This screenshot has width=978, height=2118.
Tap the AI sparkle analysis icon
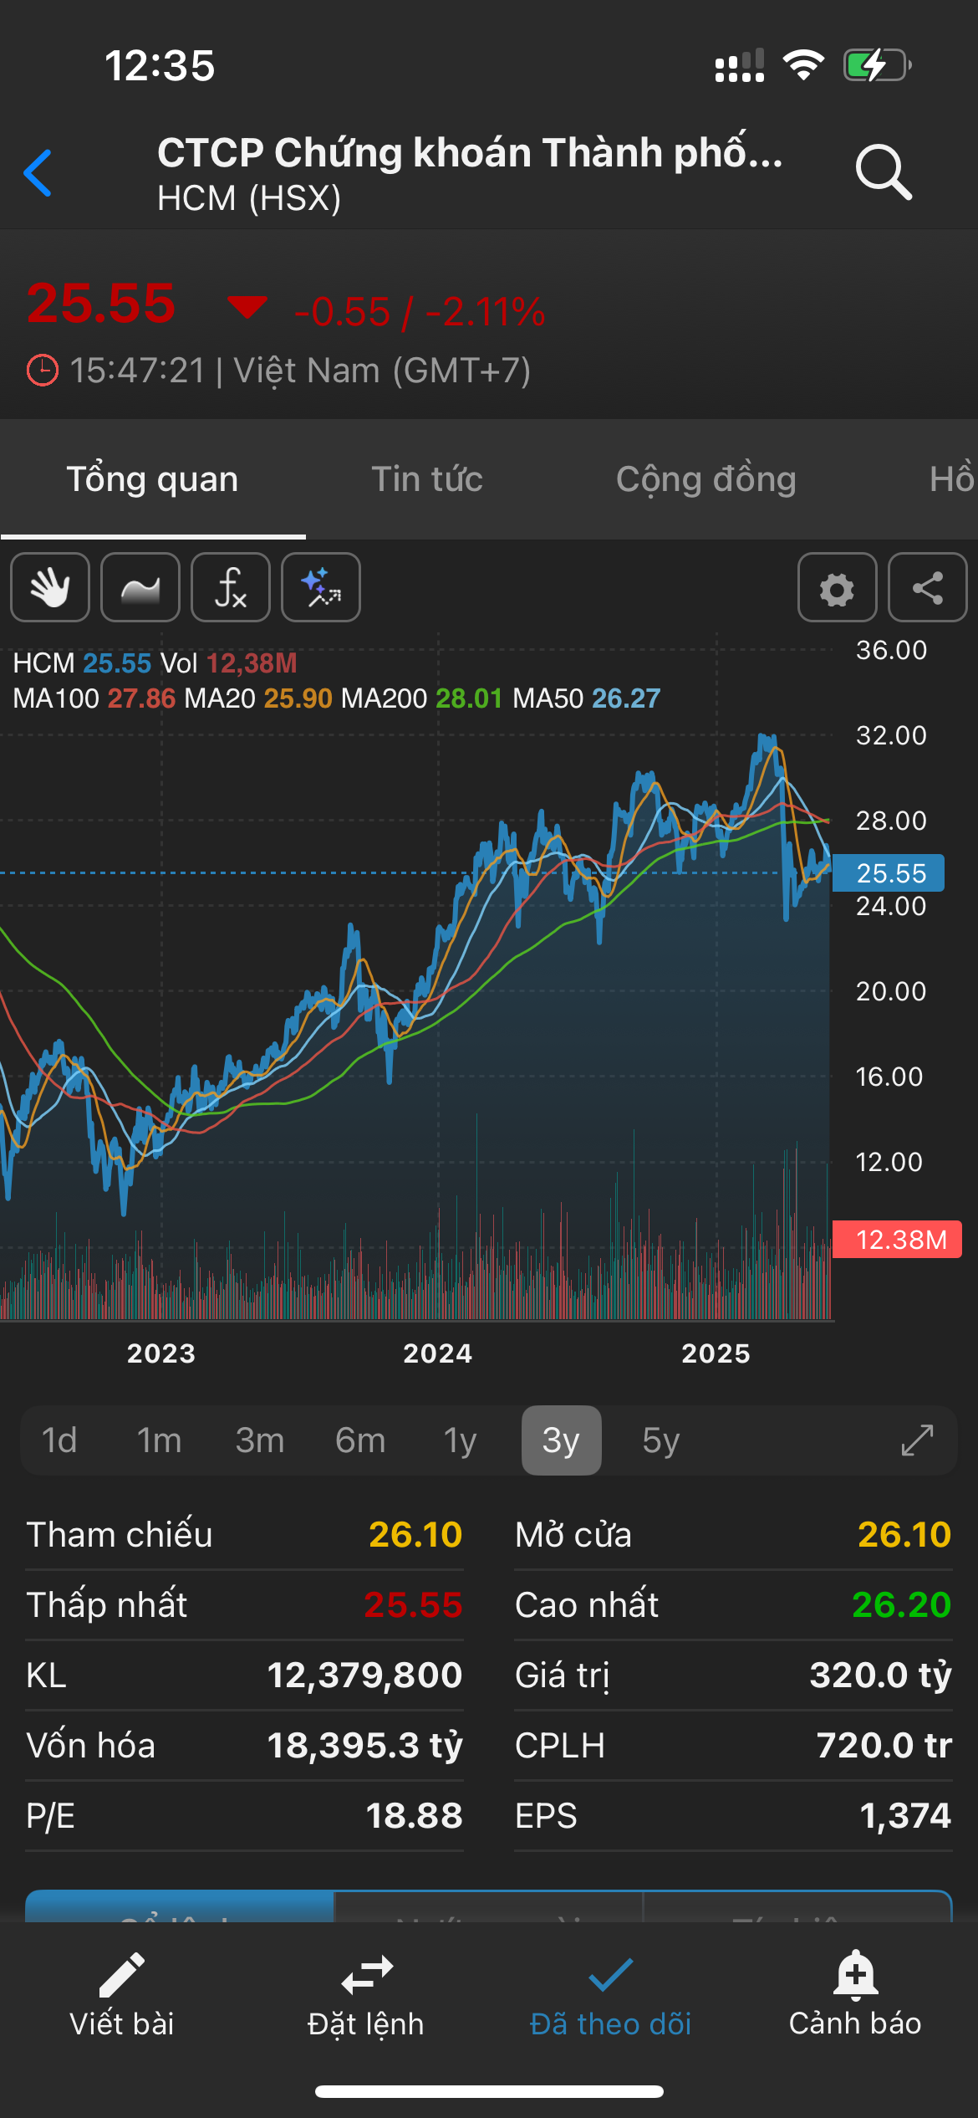pyautogui.click(x=321, y=587)
